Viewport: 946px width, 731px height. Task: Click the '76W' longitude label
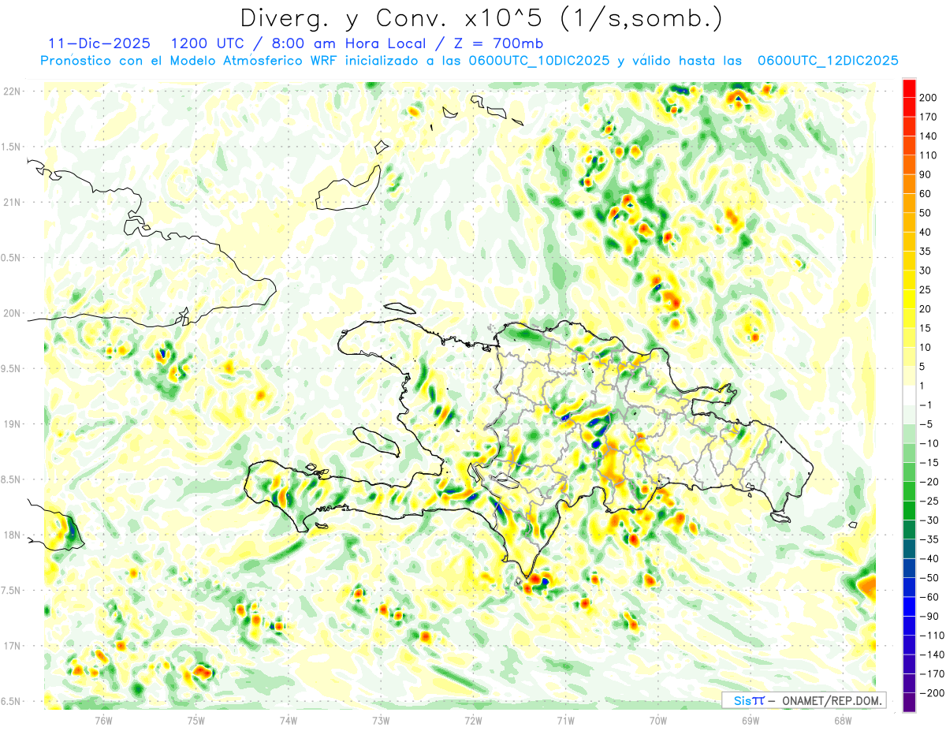tap(103, 719)
